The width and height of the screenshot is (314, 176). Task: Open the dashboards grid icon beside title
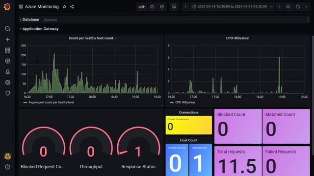(x=21, y=6)
